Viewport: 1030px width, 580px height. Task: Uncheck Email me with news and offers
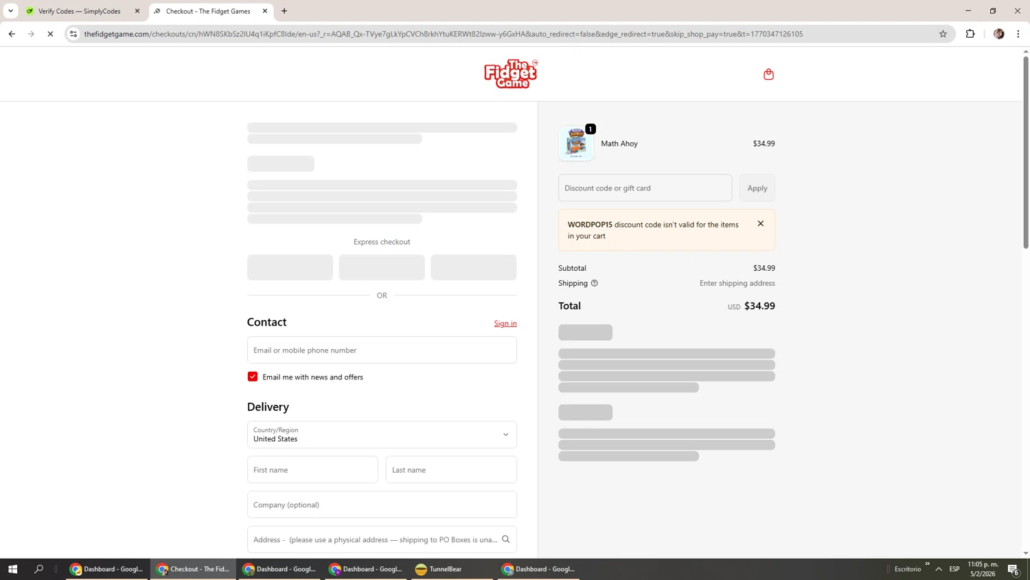click(253, 377)
